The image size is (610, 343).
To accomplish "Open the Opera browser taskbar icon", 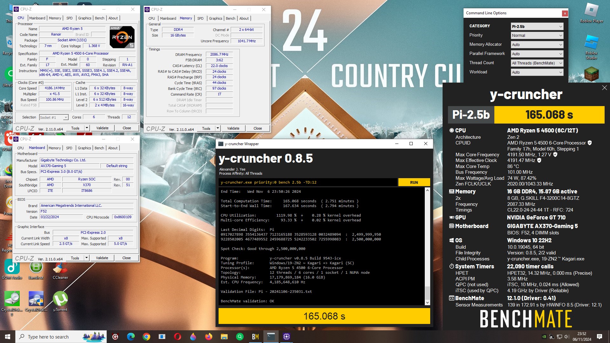I will 178,337.
